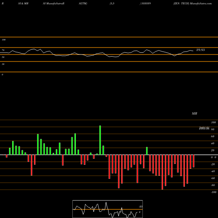Click the '60' label on MR axis

click(213, 136)
